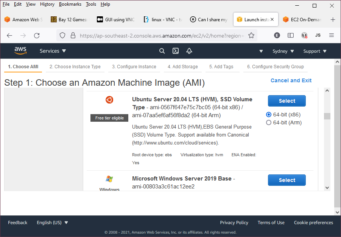Viewport: 341px width, 237px height.
Task: Open tracking protection shield icon
Action: [62, 35]
